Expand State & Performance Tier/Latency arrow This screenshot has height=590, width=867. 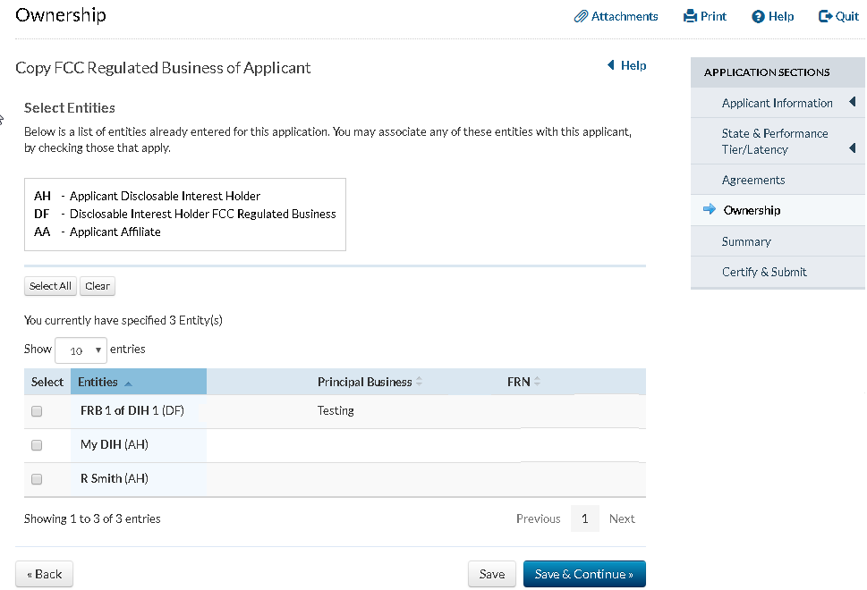852,147
